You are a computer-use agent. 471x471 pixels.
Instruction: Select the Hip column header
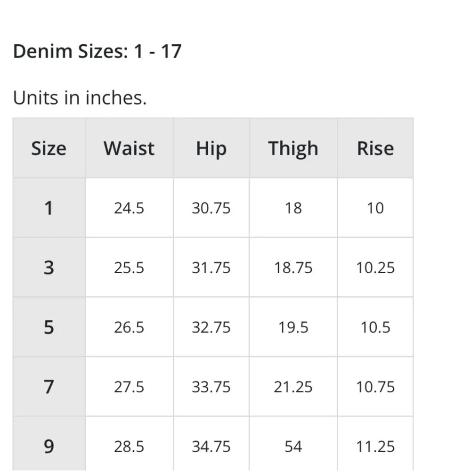pos(211,148)
